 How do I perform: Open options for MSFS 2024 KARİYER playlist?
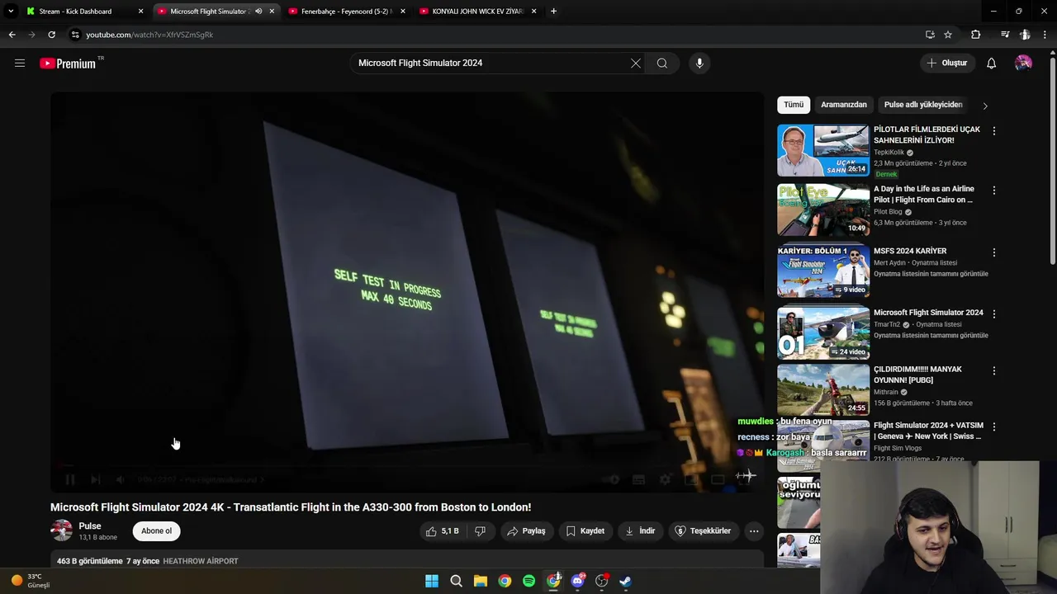(994, 252)
